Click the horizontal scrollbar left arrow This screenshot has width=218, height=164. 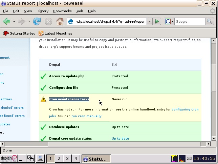point(3,144)
